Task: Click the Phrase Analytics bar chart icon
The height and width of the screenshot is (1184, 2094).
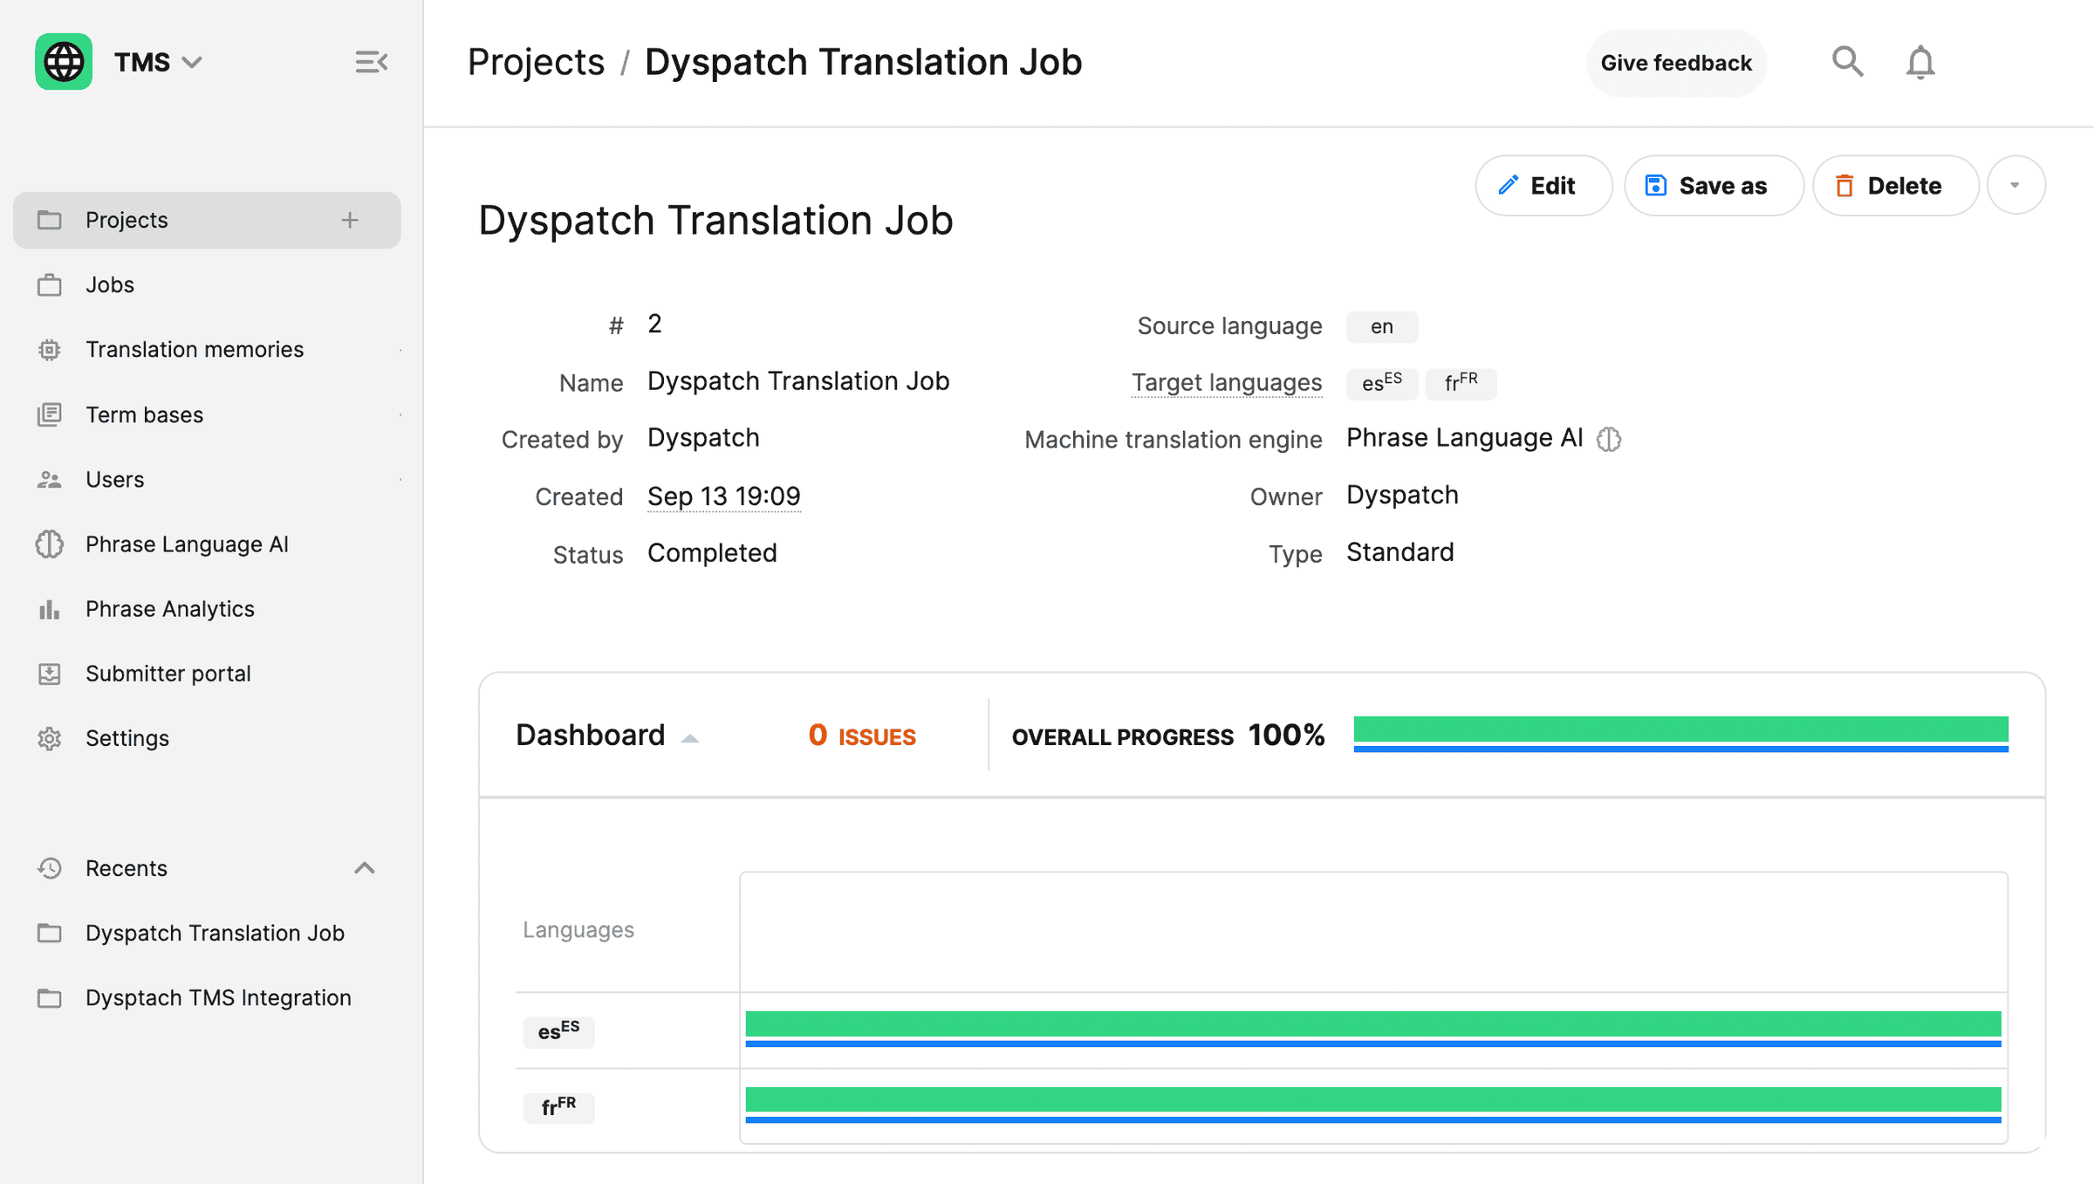Action: pyautogui.click(x=50, y=609)
